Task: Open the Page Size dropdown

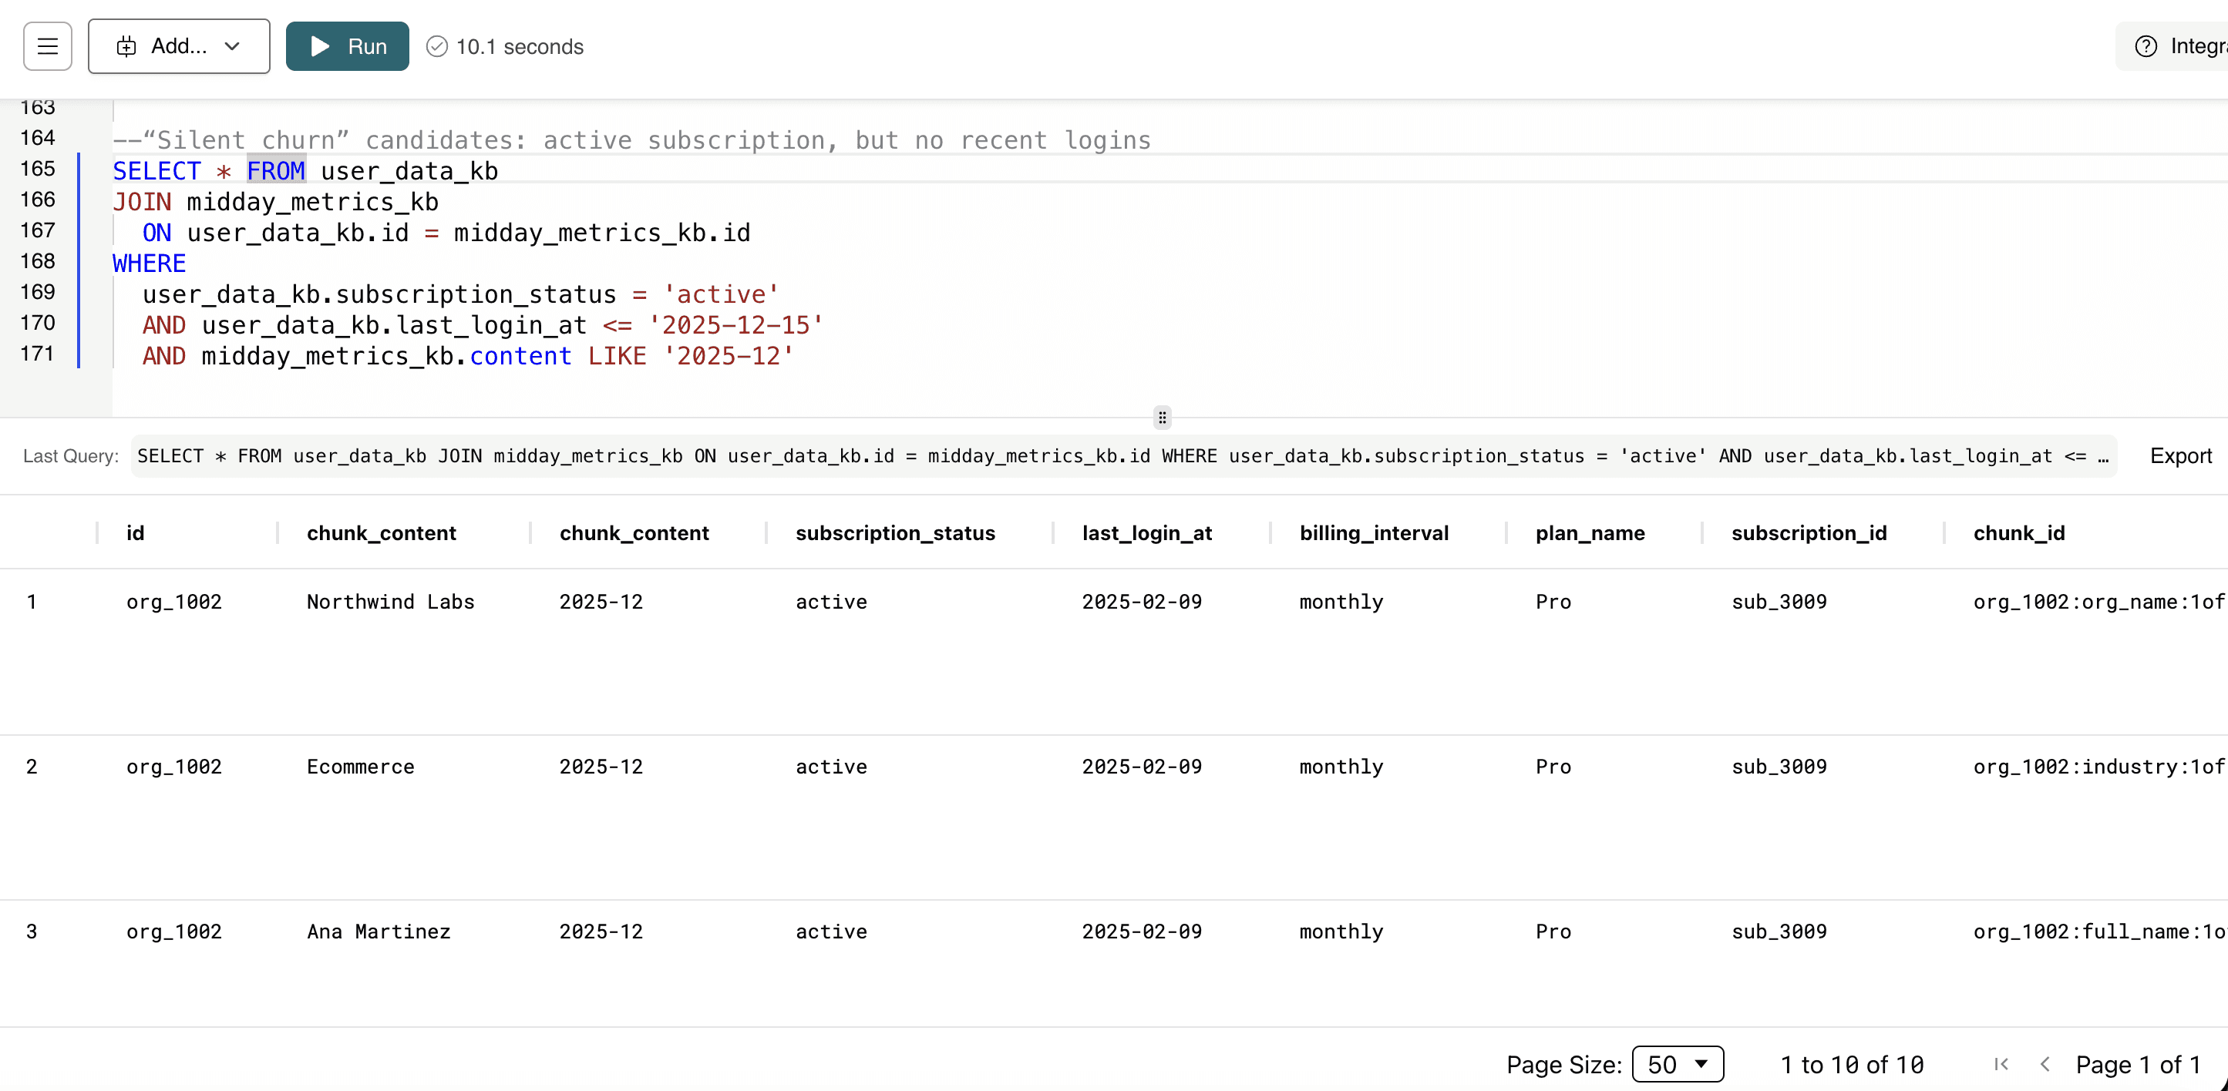Action: [1676, 1063]
